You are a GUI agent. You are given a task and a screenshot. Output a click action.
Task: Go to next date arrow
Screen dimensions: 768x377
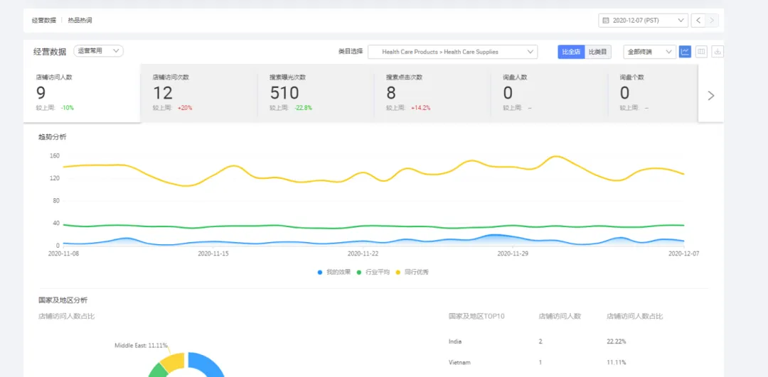click(x=712, y=20)
